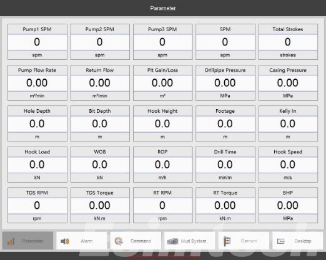
Task: Click the BHP value field
Action: tap(288, 206)
